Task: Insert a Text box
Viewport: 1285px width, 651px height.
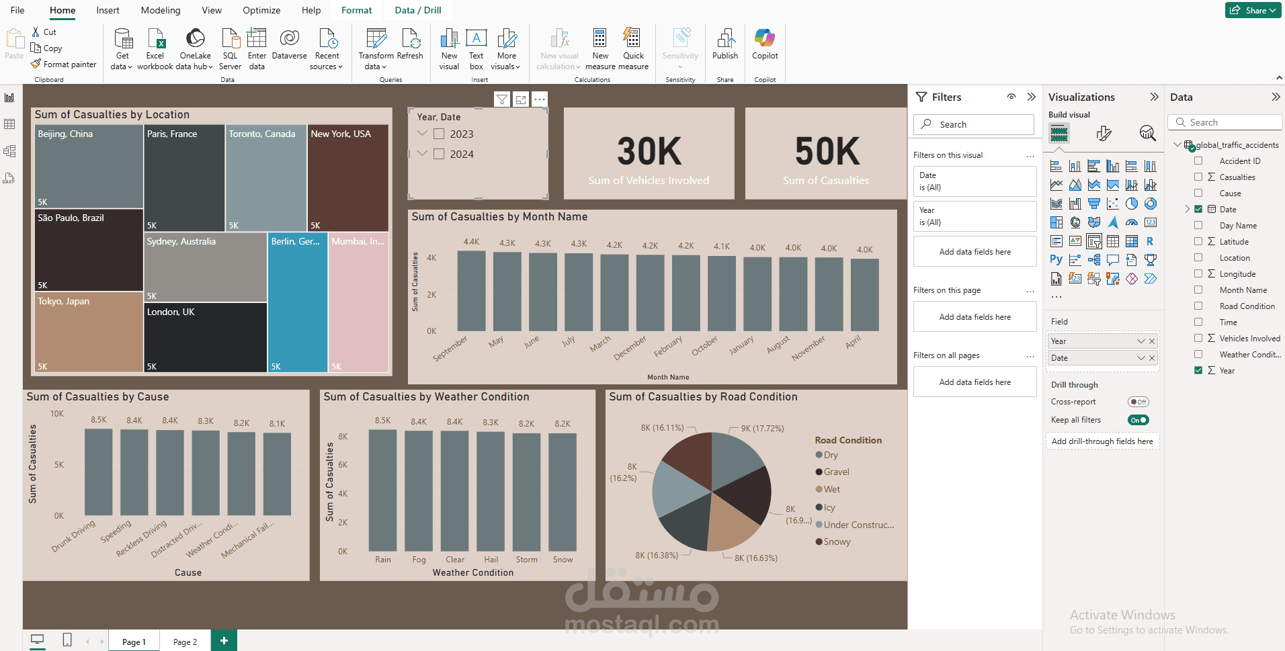Action: (476, 49)
